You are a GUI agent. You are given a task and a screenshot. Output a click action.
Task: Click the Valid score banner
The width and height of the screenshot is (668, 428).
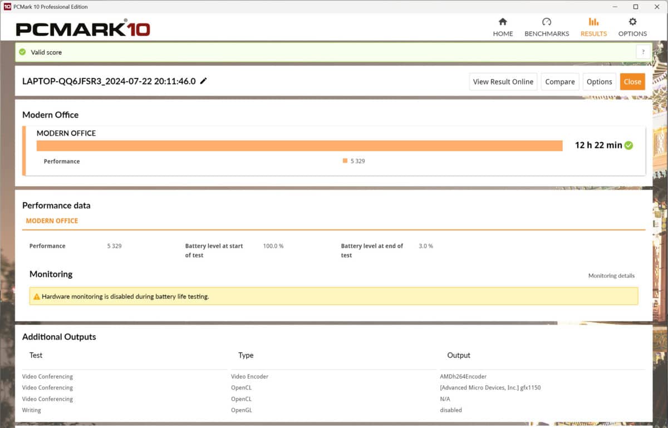point(334,52)
